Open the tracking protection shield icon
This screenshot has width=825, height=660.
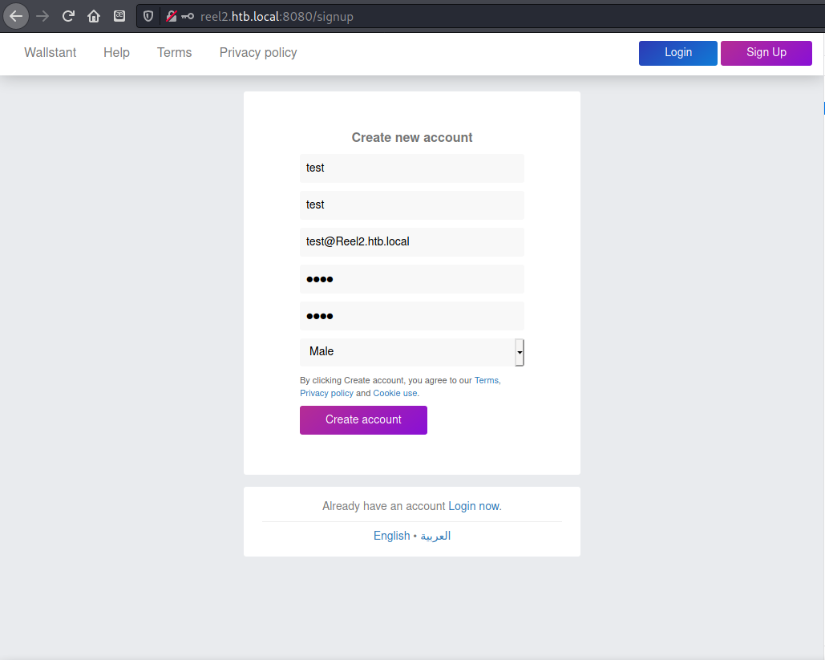coord(148,16)
